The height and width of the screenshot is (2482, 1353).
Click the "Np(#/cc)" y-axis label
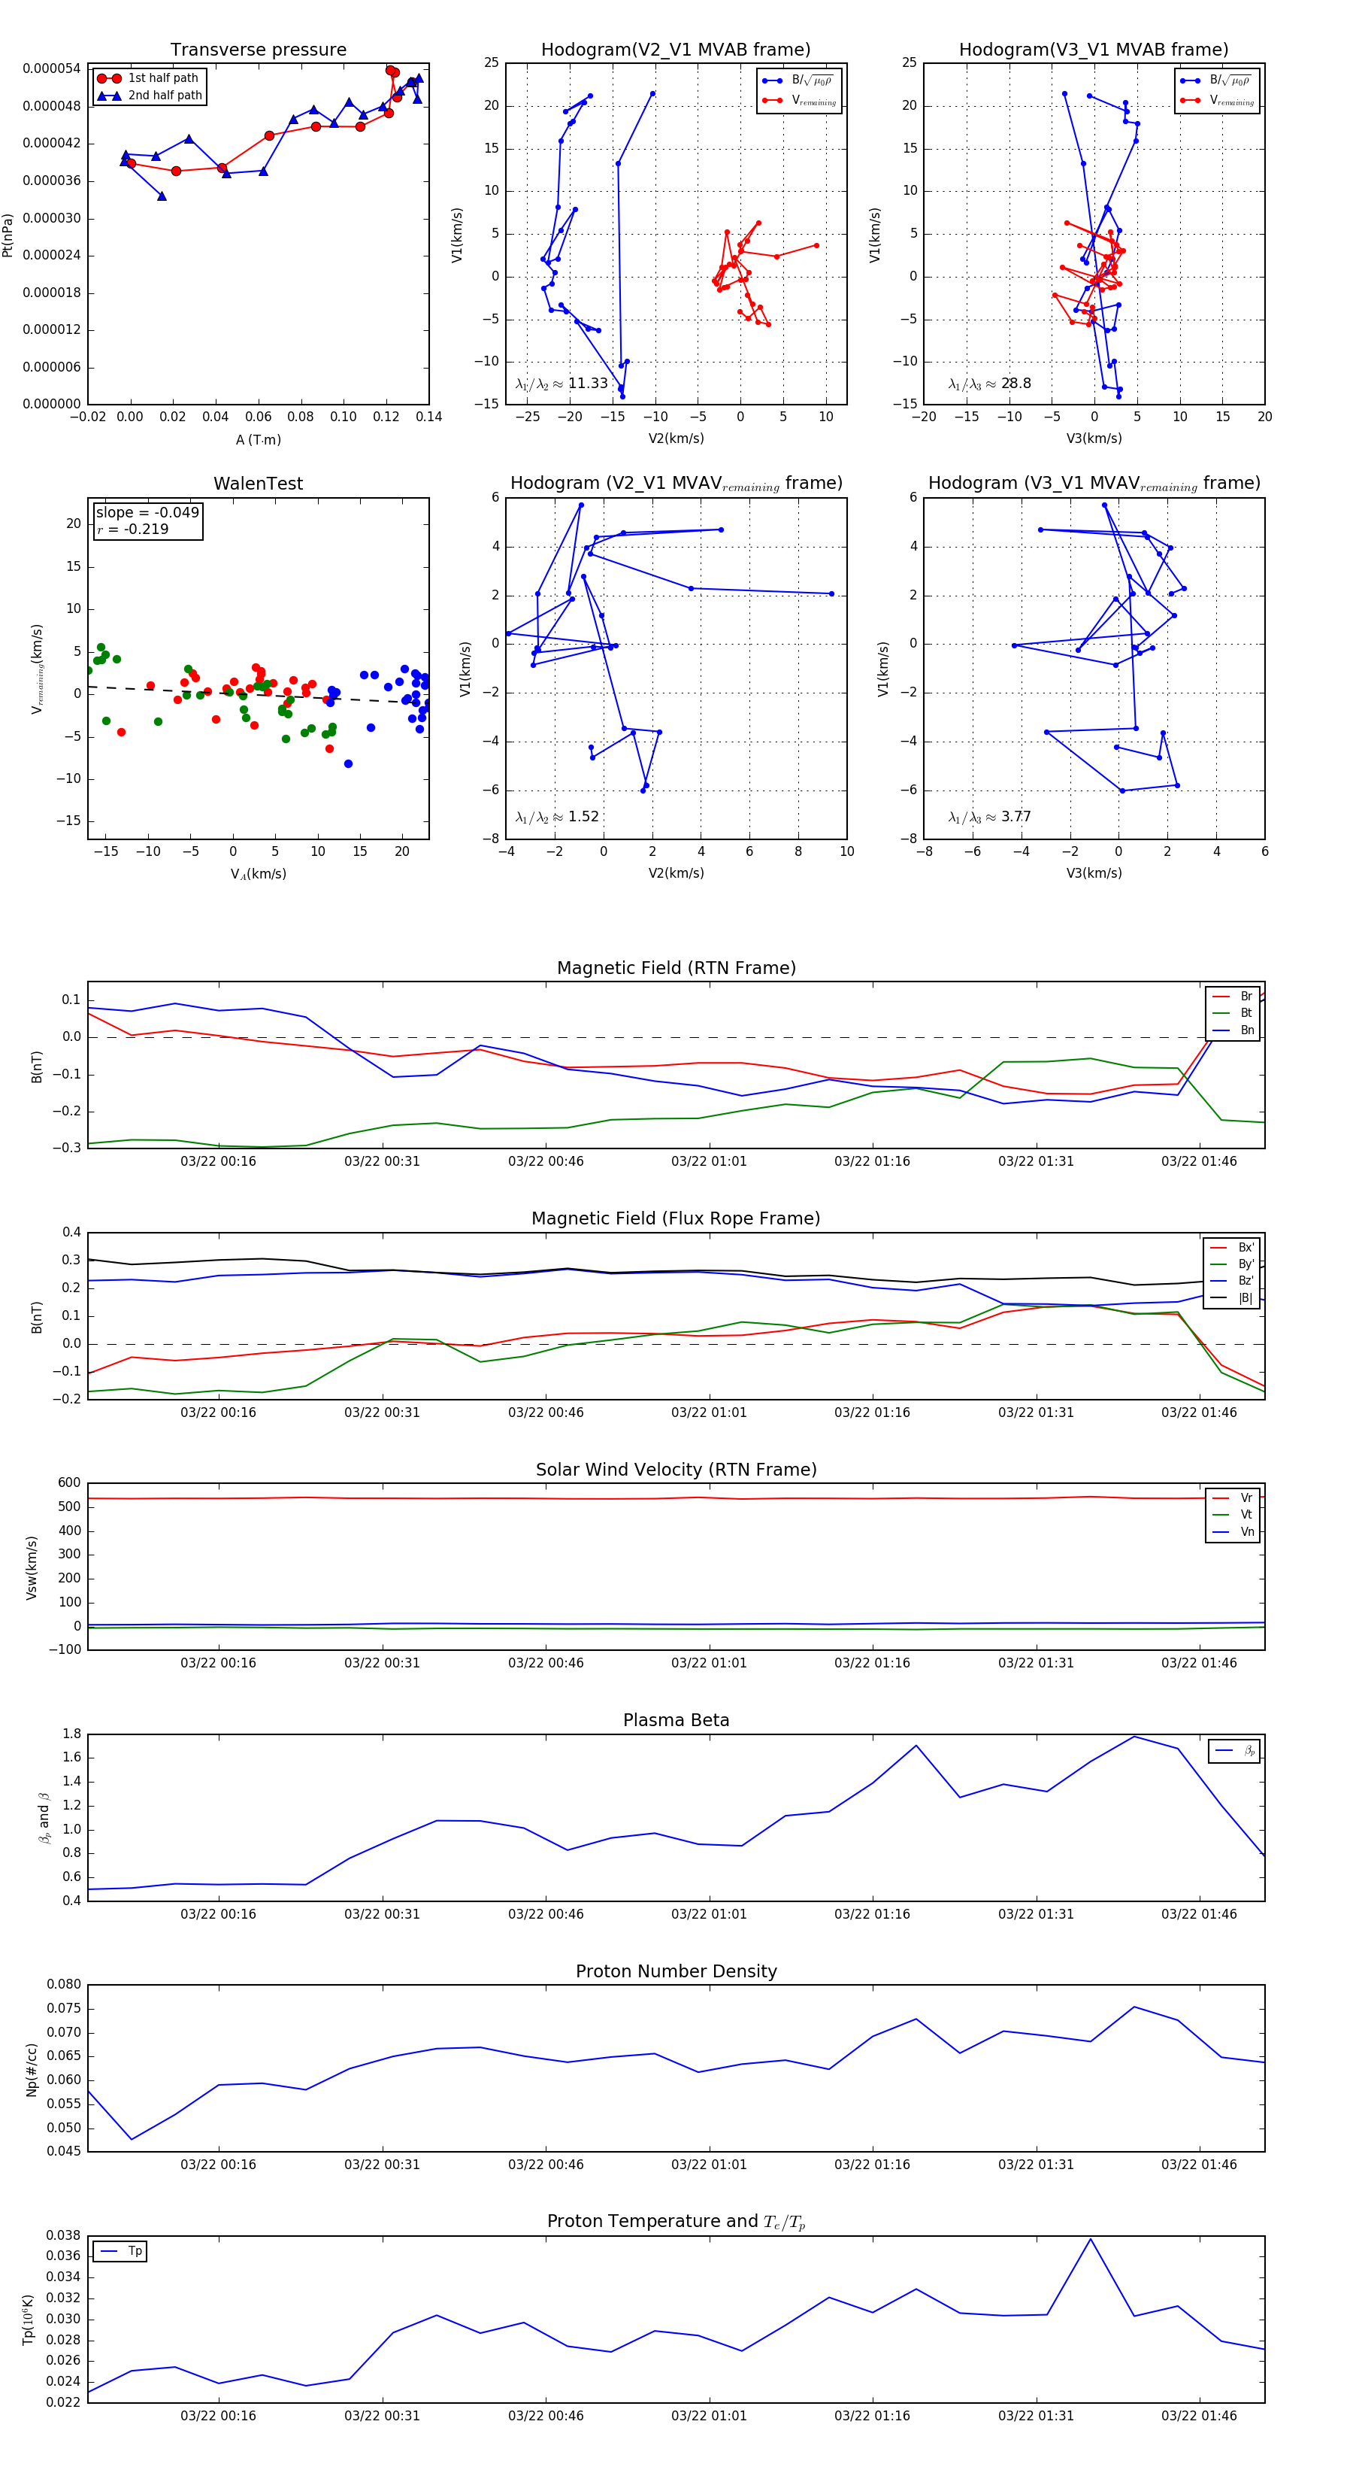pos(32,2068)
